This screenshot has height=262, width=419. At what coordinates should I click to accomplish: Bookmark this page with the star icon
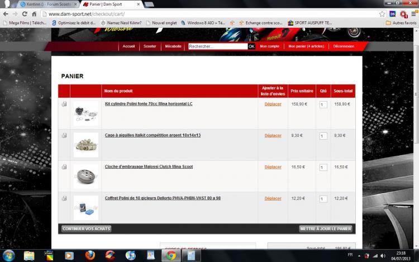tap(382, 14)
